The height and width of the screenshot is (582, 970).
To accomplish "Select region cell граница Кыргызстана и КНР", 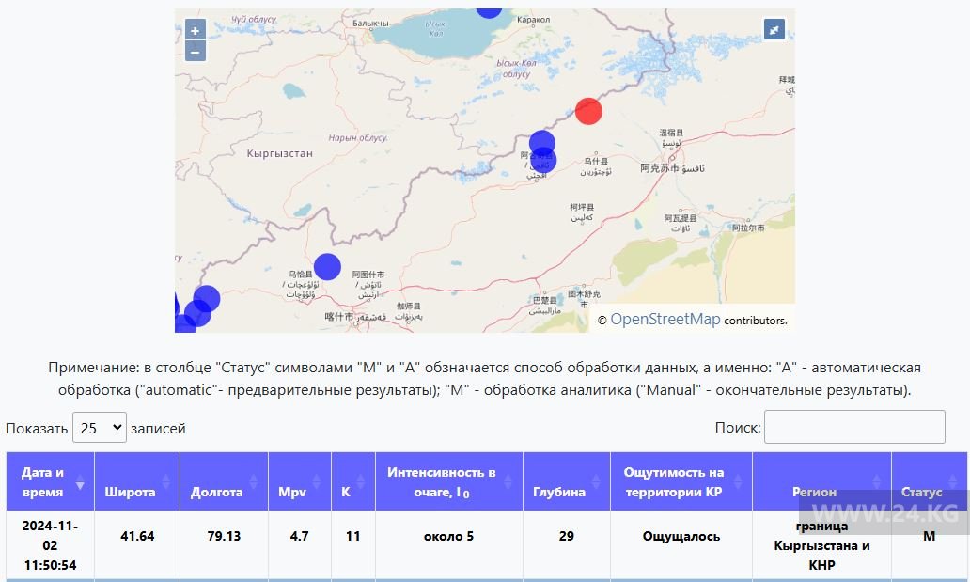I will (821, 545).
